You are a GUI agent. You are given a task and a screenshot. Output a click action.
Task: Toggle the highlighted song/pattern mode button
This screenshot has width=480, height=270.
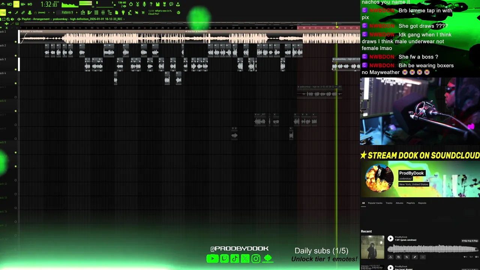tap(3, 12)
